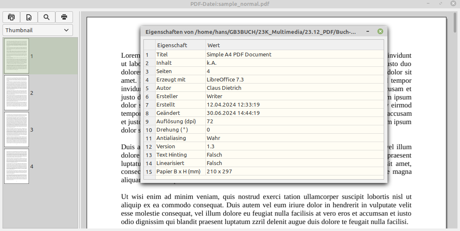Select page 1 thumbnail
460x231 pixels.
point(17,56)
